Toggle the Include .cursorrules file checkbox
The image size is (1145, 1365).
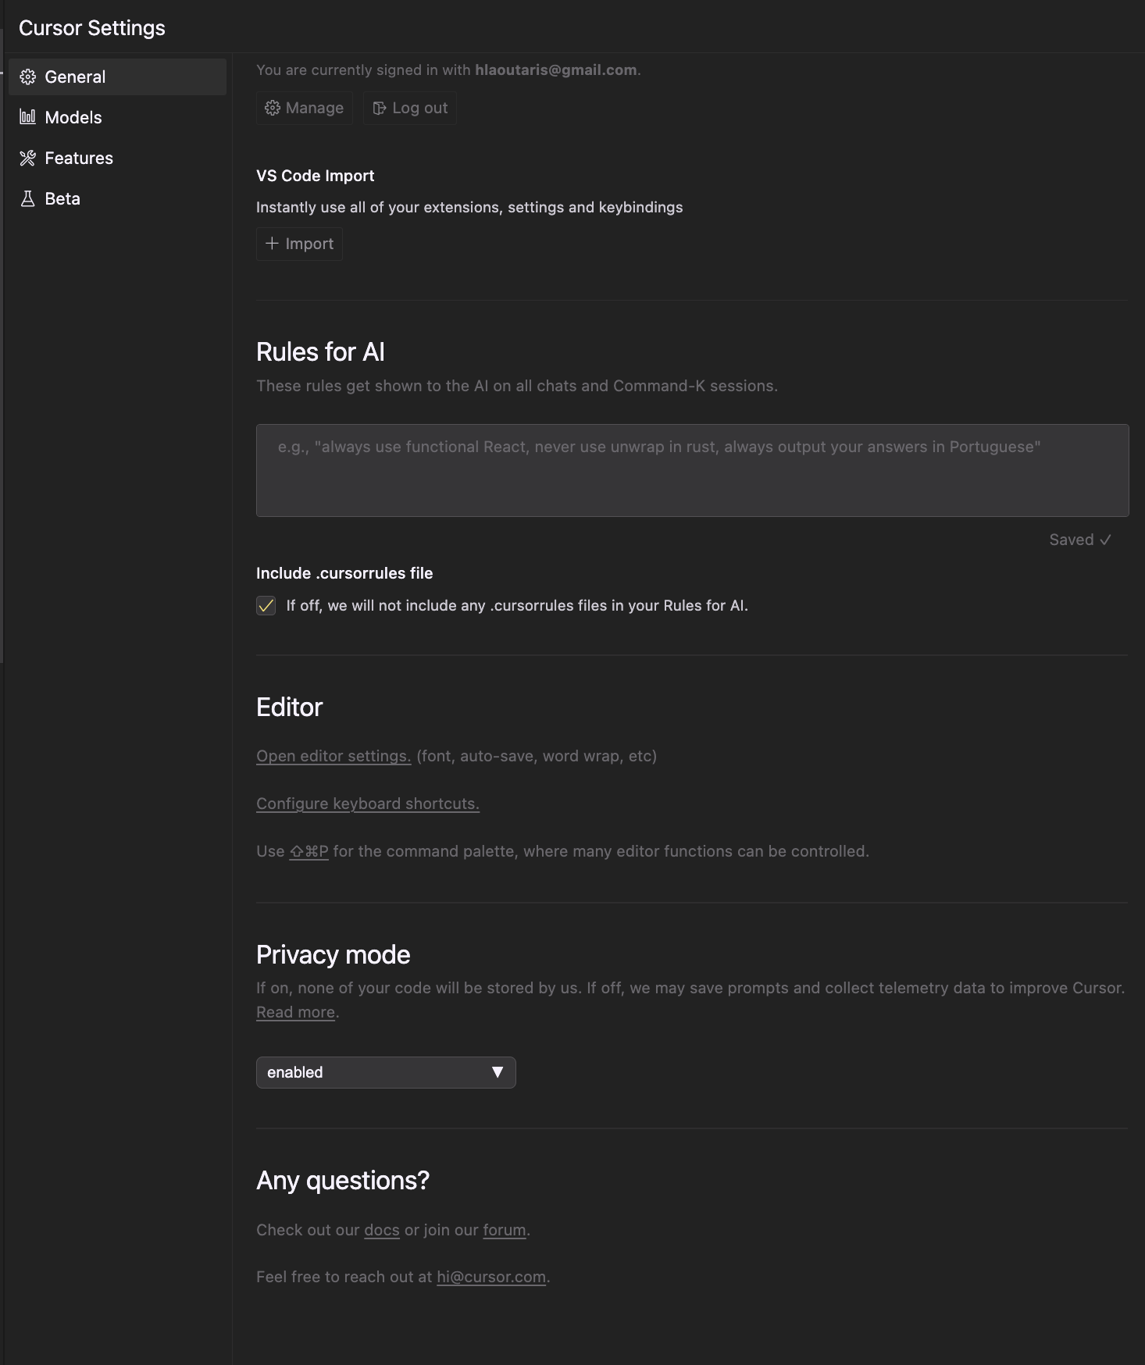point(266,606)
